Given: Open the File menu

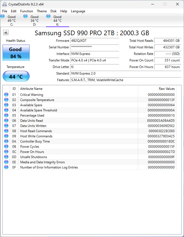Looking at the screenshot, I should pos(5,11).
